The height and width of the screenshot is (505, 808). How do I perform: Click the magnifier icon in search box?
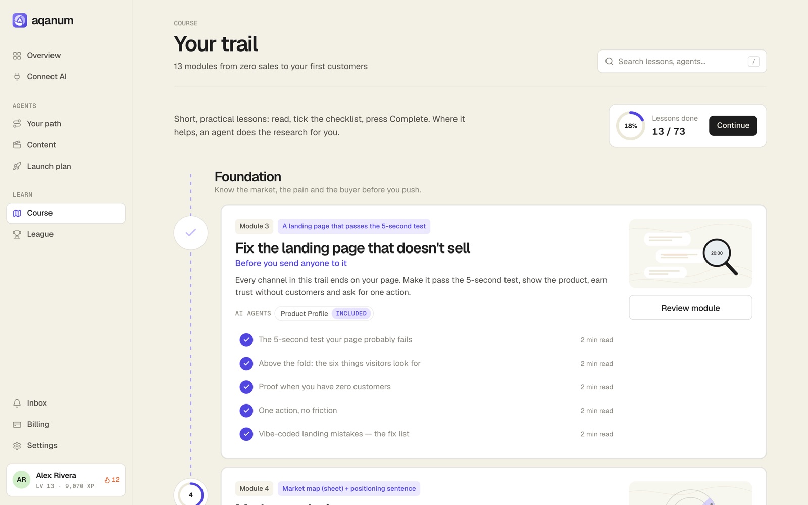tap(610, 61)
